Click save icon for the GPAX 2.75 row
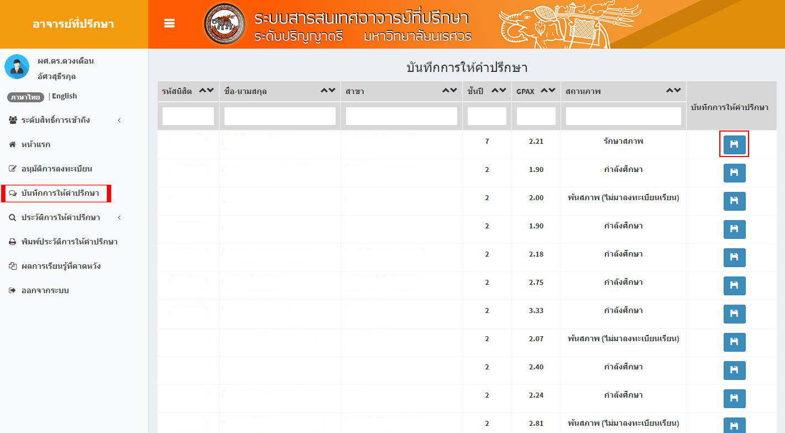The image size is (785, 433). click(x=734, y=286)
